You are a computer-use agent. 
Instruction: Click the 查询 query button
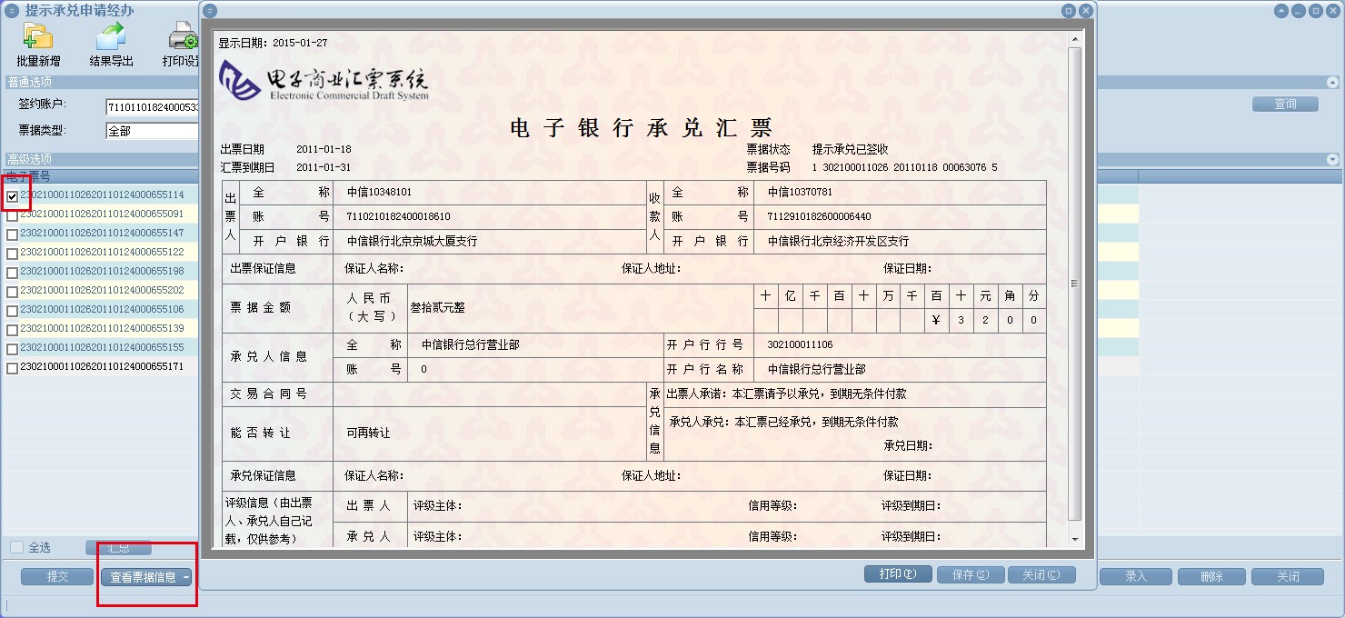(x=1285, y=105)
